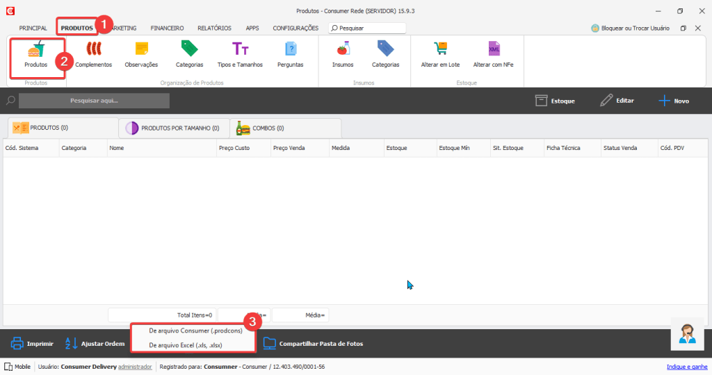Select the PRODUTOS POR TAMANHO tab
Image resolution: width=712 pixels, height=375 pixels.
coord(173,128)
